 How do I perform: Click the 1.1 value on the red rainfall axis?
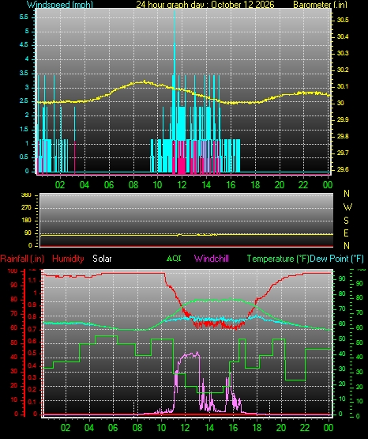(x=32, y=280)
